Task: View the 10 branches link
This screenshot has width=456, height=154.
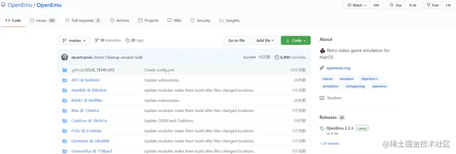Action: 108,40
